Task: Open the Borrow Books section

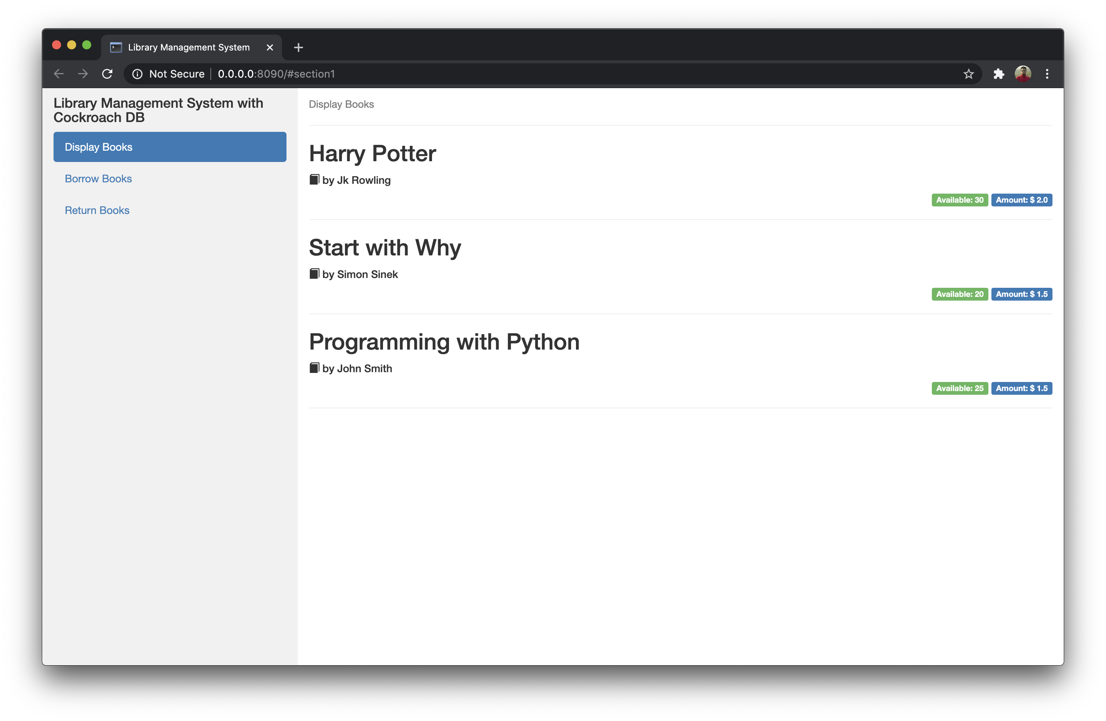Action: coord(98,179)
